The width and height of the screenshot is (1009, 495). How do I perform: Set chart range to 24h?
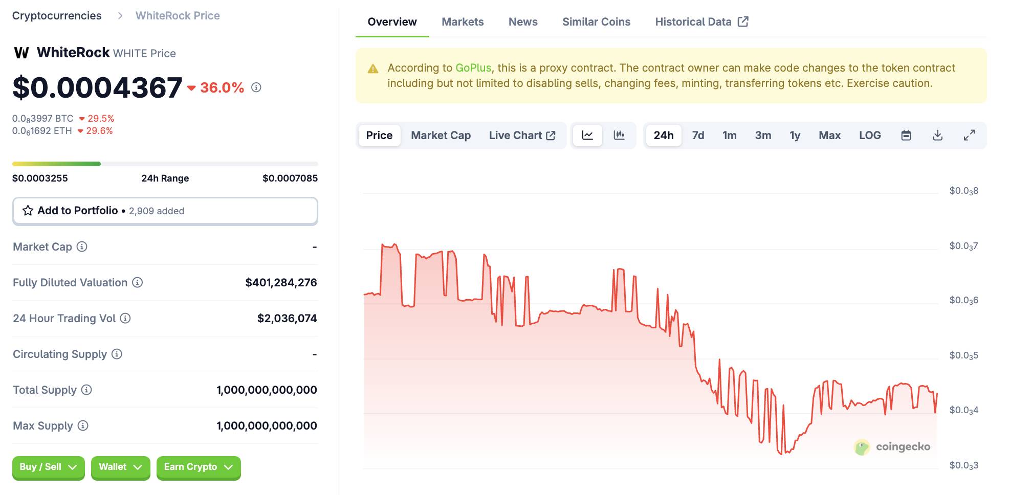pos(663,136)
